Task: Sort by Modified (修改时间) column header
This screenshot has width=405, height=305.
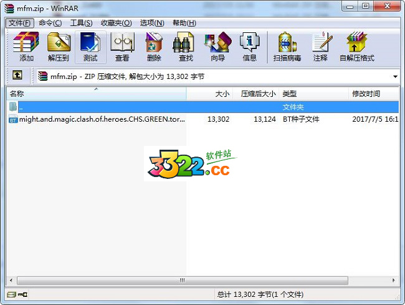Action: click(373, 94)
